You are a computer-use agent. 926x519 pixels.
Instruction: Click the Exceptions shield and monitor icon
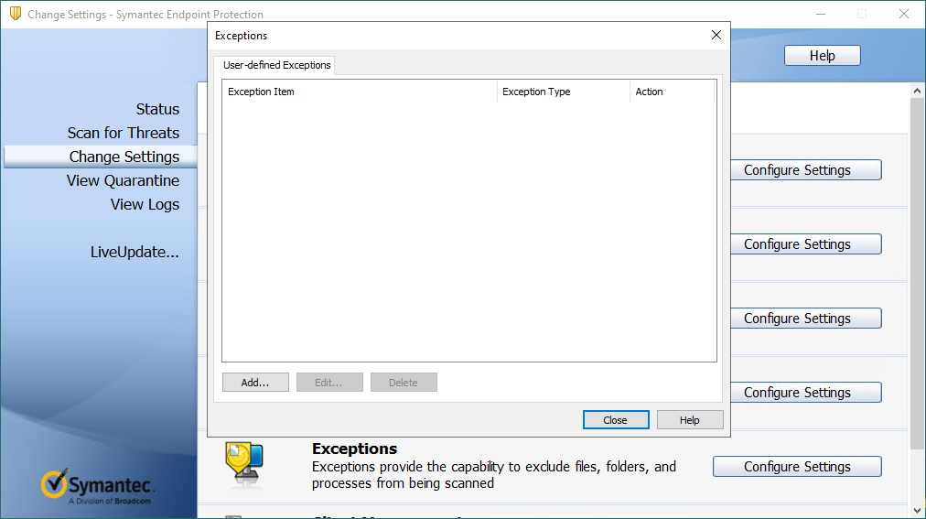(244, 464)
